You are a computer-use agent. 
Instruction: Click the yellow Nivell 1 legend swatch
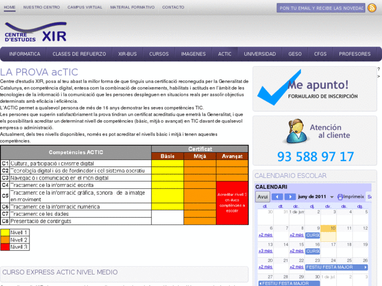pyautogui.click(x=5, y=232)
